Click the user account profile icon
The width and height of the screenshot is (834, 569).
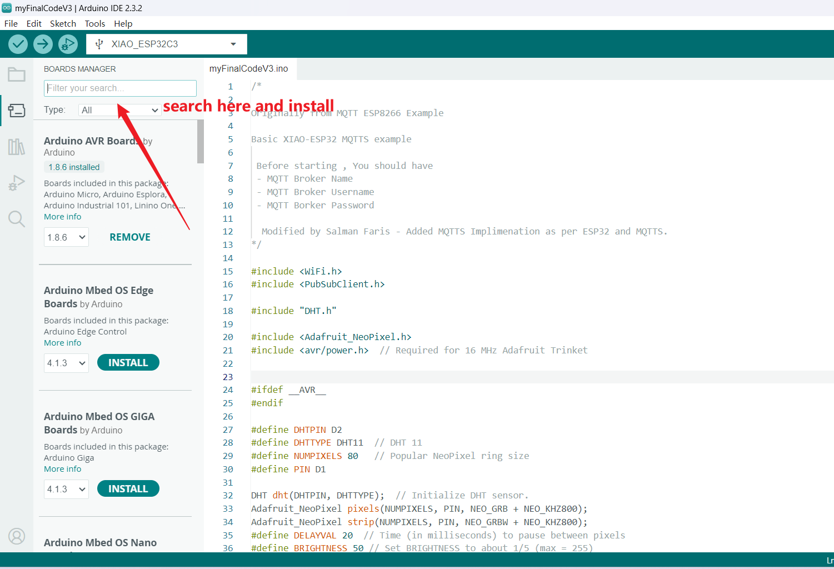17,536
